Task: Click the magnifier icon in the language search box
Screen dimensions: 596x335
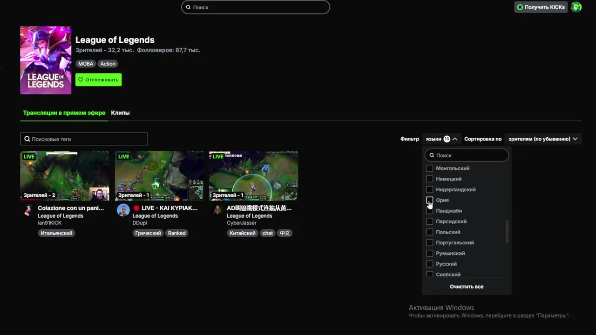Action: pos(432,155)
